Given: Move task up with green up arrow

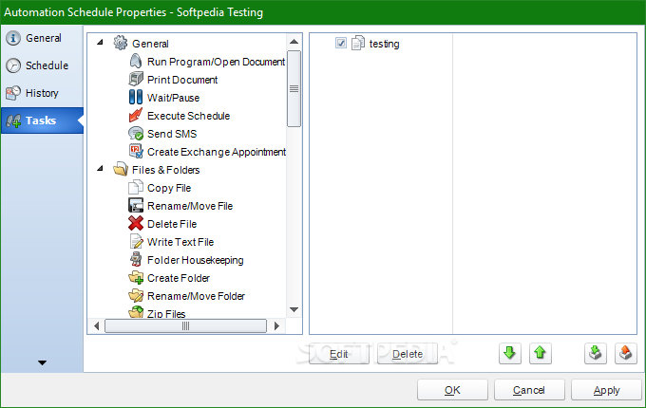Looking at the screenshot, I should tap(541, 353).
